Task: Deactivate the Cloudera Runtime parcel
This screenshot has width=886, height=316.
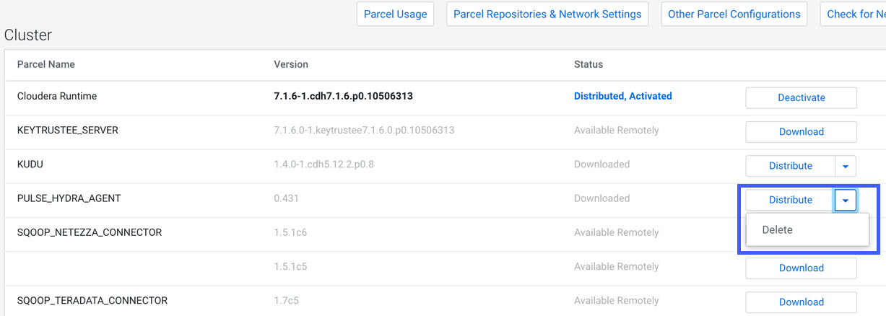Action: point(801,97)
